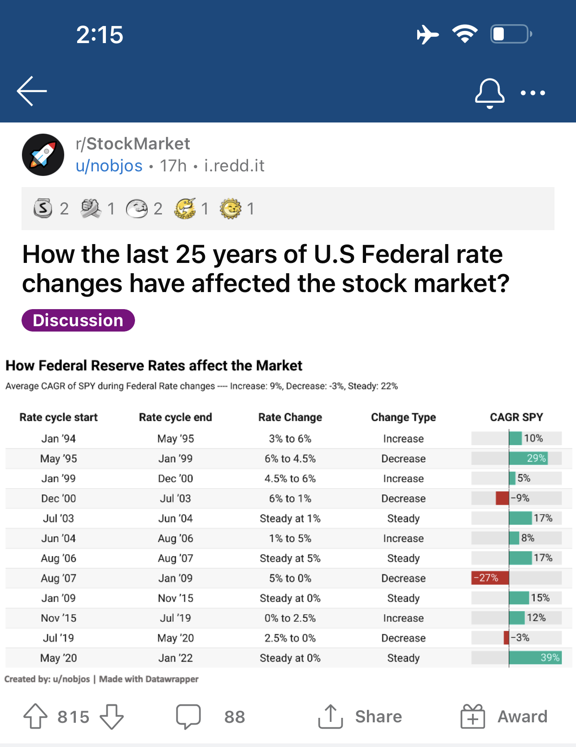Downvote the post

click(x=112, y=716)
